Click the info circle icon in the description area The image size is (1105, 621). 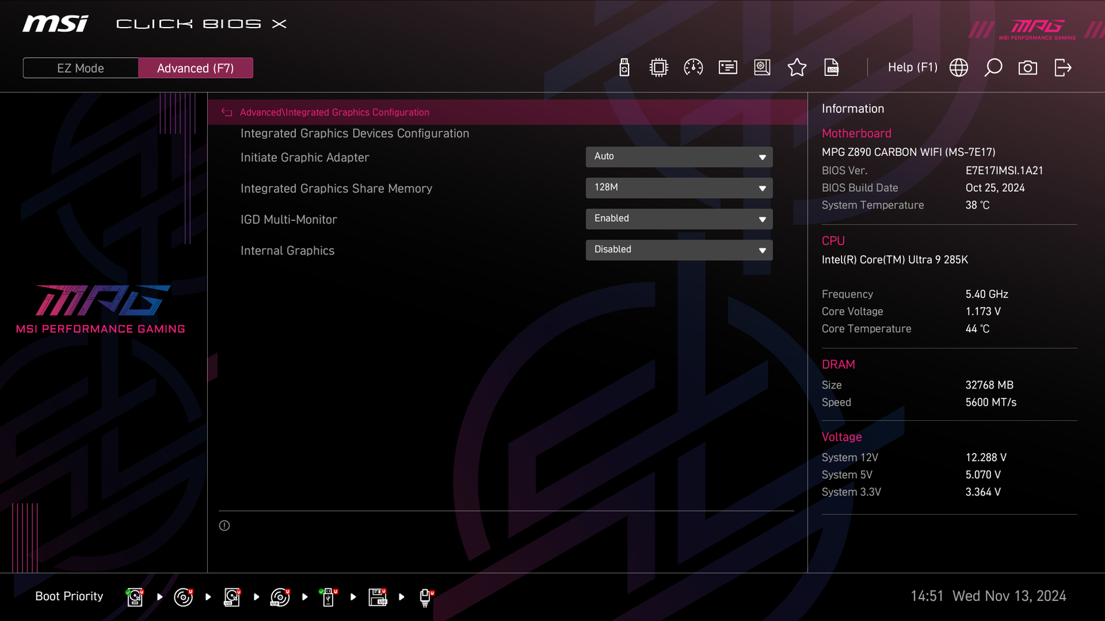tap(224, 526)
